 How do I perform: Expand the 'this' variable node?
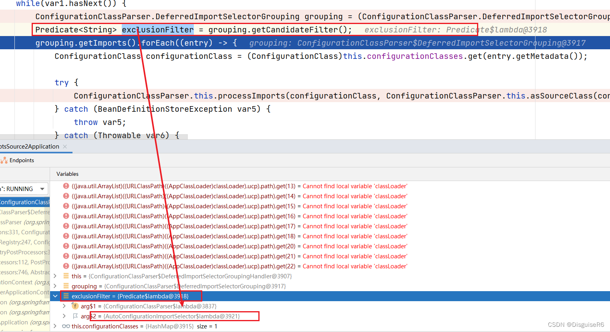(55, 276)
